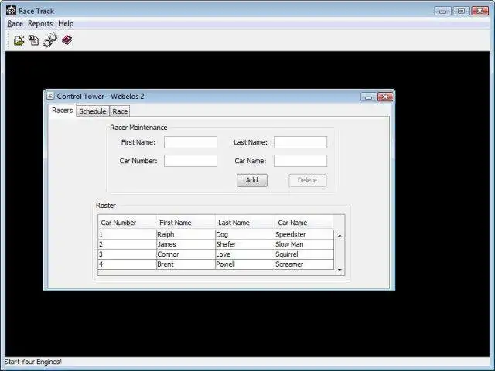Viewport: 495px width, 371px height.
Task: Close the Control Tower inner window
Action: click(385, 97)
